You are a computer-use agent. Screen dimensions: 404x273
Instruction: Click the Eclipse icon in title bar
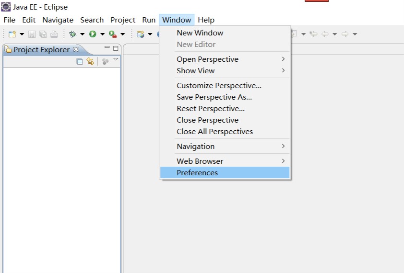[6, 7]
